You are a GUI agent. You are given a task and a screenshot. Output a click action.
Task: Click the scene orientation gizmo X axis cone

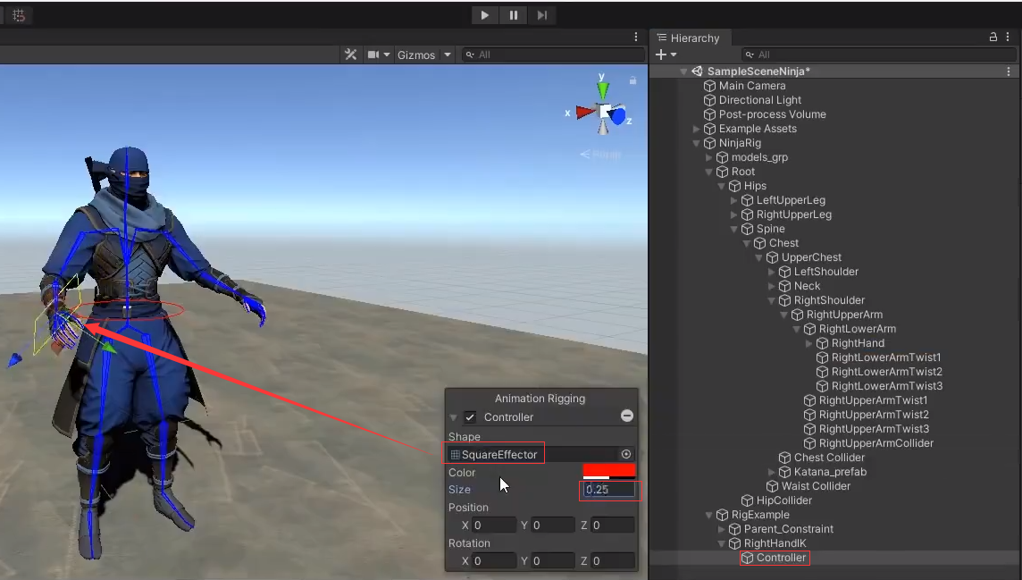pyautogui.click(x=584, y=112)
